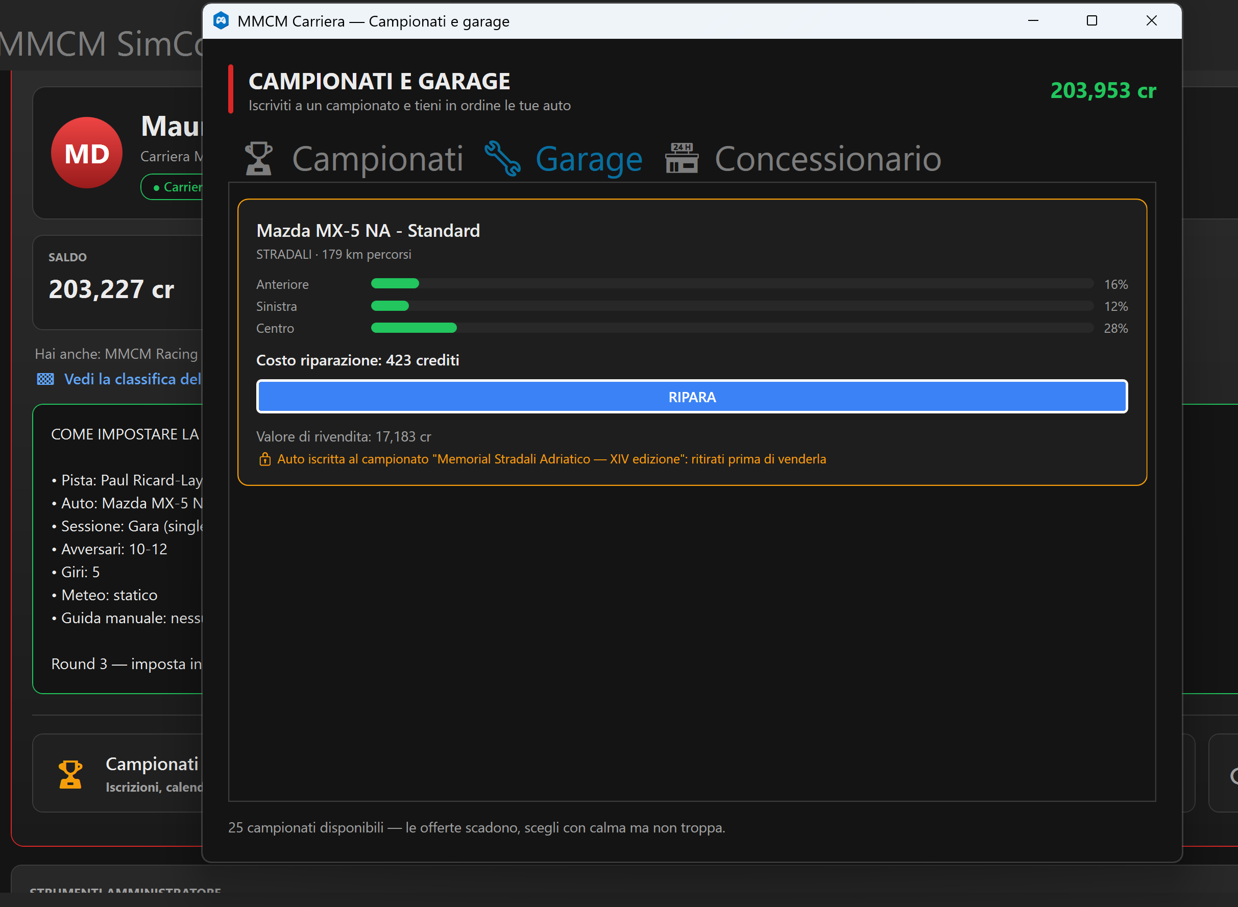1238x907 pixels.
Task: Click Meteo: statico line in background
Action: click(x=104, y=595)
